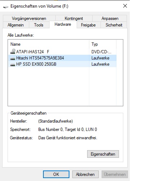The height and width of the screenshot is (181, 145).
Task: Click the Hitachi hard drive icon
Action: pyautogui.click(x=13, y=59)
